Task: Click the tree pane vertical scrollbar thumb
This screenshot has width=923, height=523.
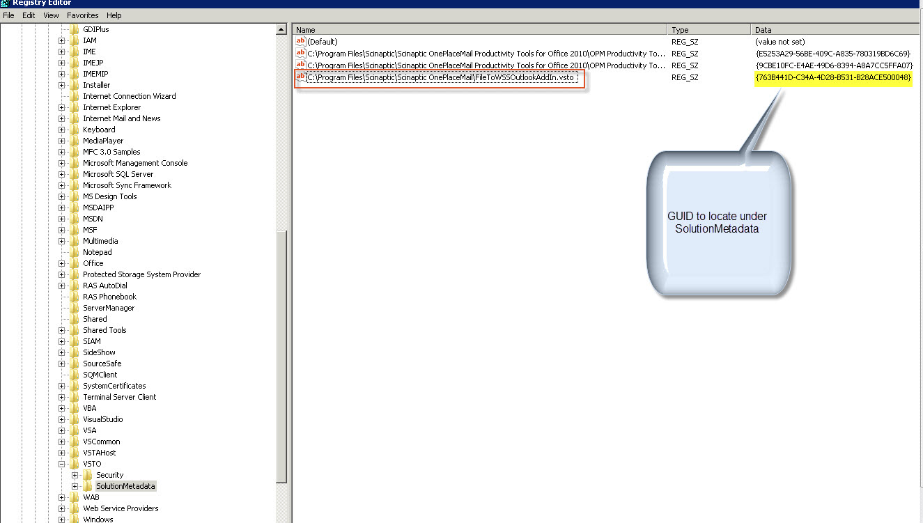Action: pos(281,355)
